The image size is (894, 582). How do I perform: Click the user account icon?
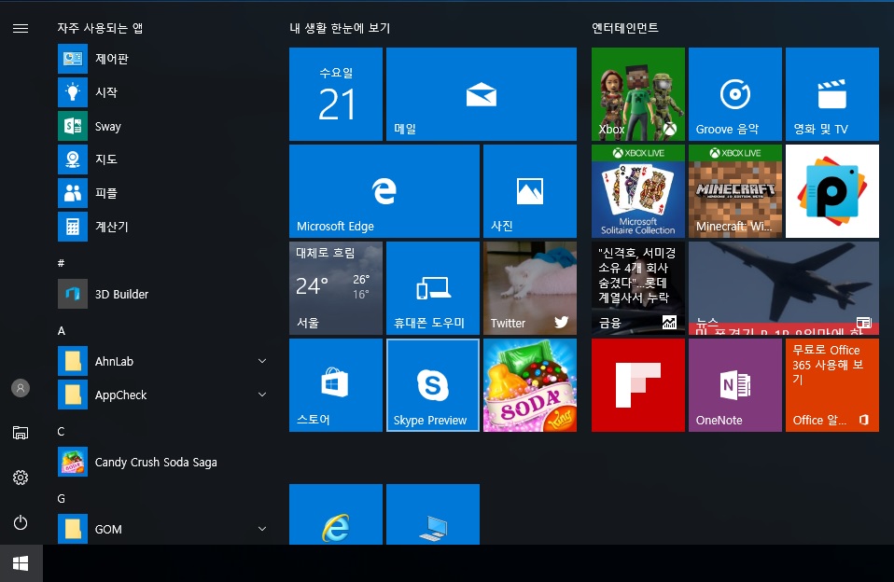(x=21, y=388)
